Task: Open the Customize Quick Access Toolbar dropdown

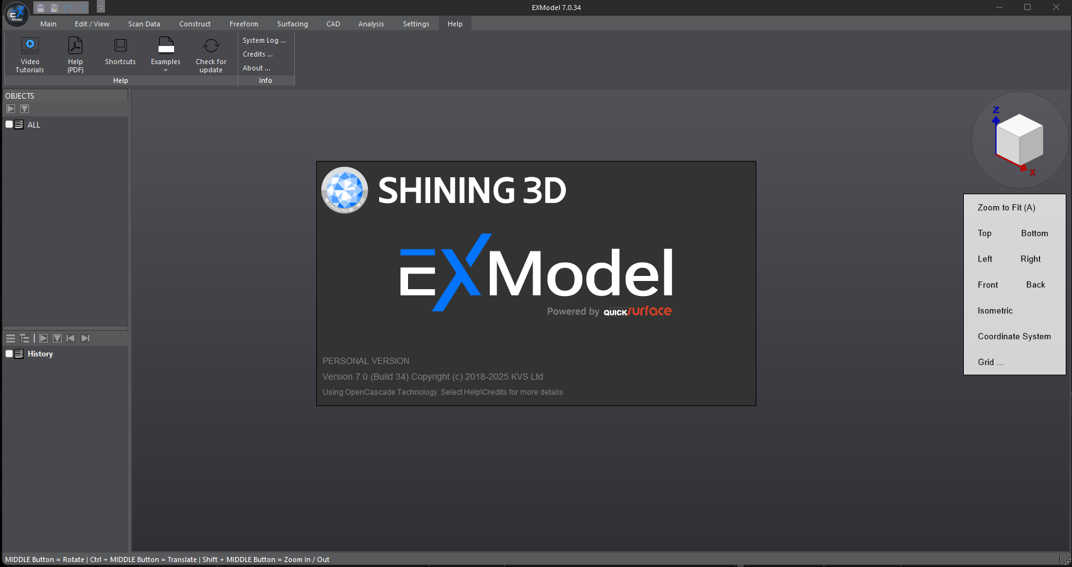Action: pos(101,8)
